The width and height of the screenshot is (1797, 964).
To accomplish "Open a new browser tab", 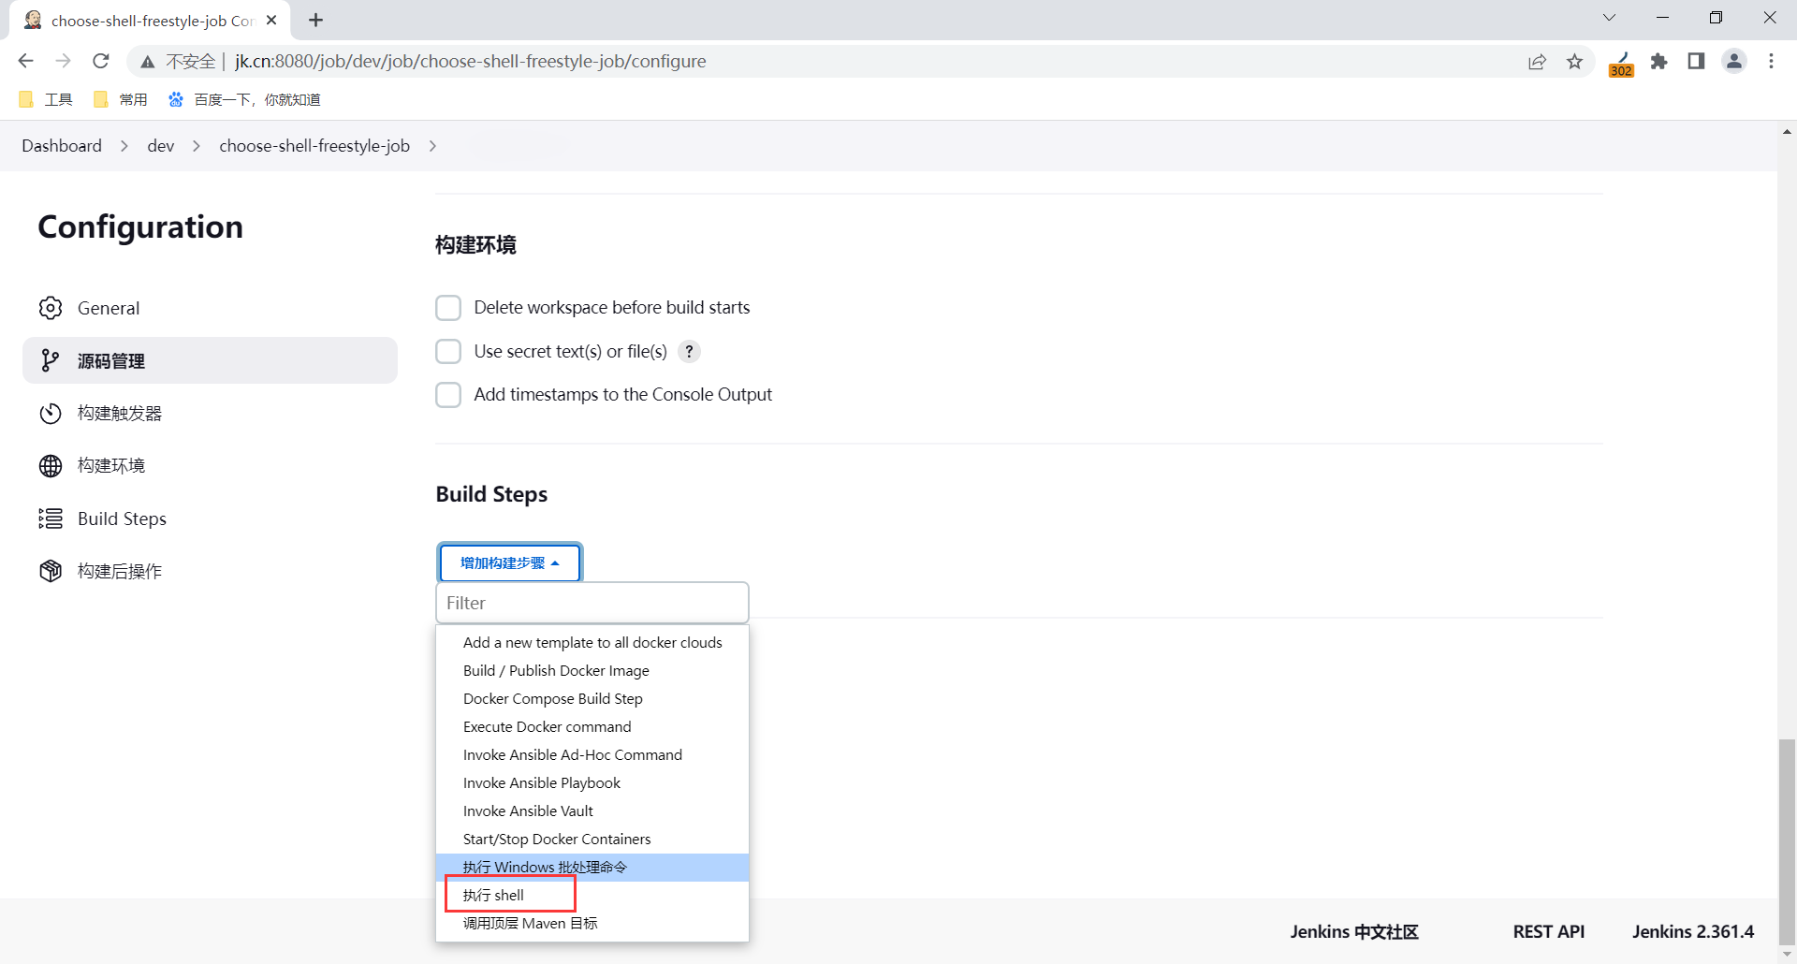I will (316, 20).
